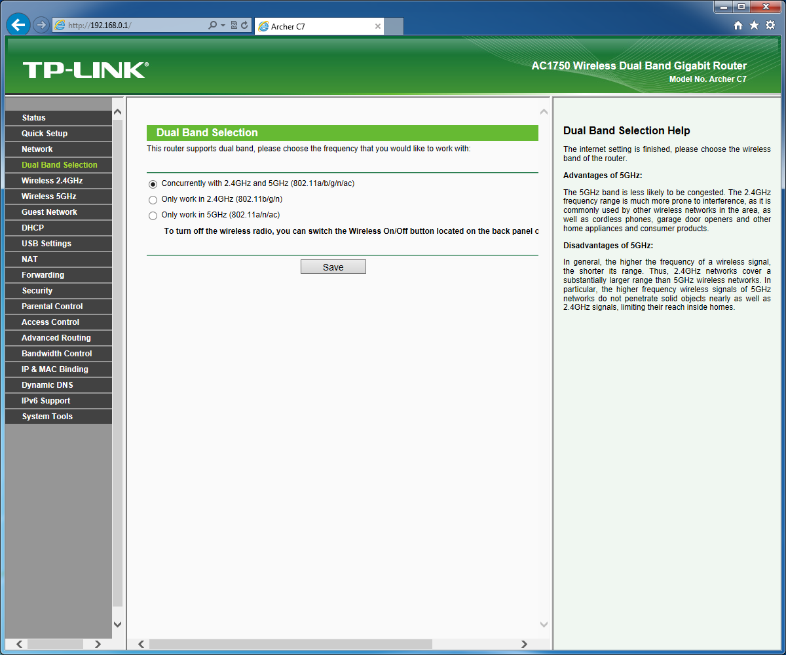This screenshot has width=786, height=655.
Task: Select Only work in 2.4GHz option
Action: pyautogui.click(x=153, y=200)
